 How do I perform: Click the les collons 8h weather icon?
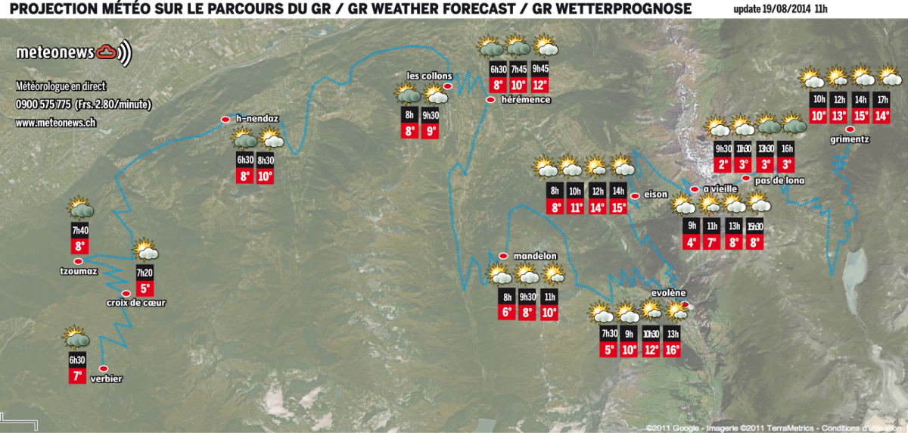409,95
